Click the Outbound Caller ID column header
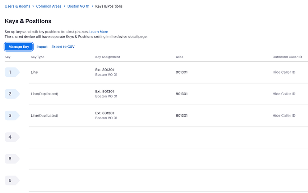 (x=287, y=57)
